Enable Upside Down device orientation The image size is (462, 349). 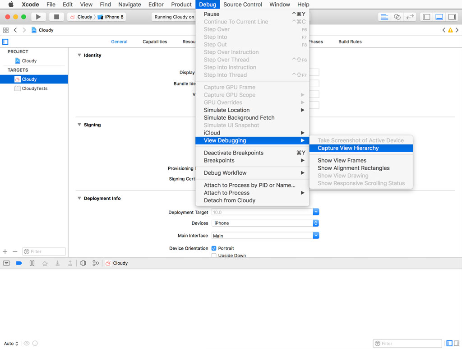(214, 254)
